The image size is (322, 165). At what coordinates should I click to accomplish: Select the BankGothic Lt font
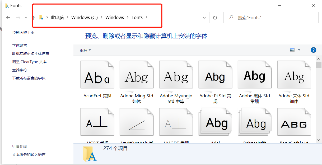[294, 122]
